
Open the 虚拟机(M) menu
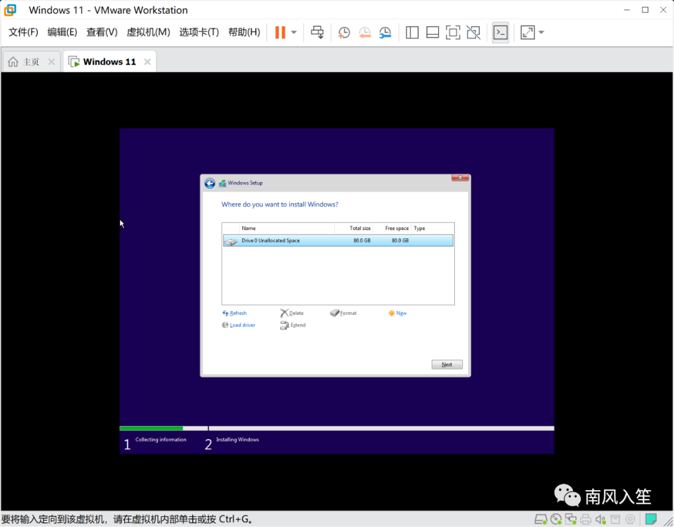[x=149, y=32]
